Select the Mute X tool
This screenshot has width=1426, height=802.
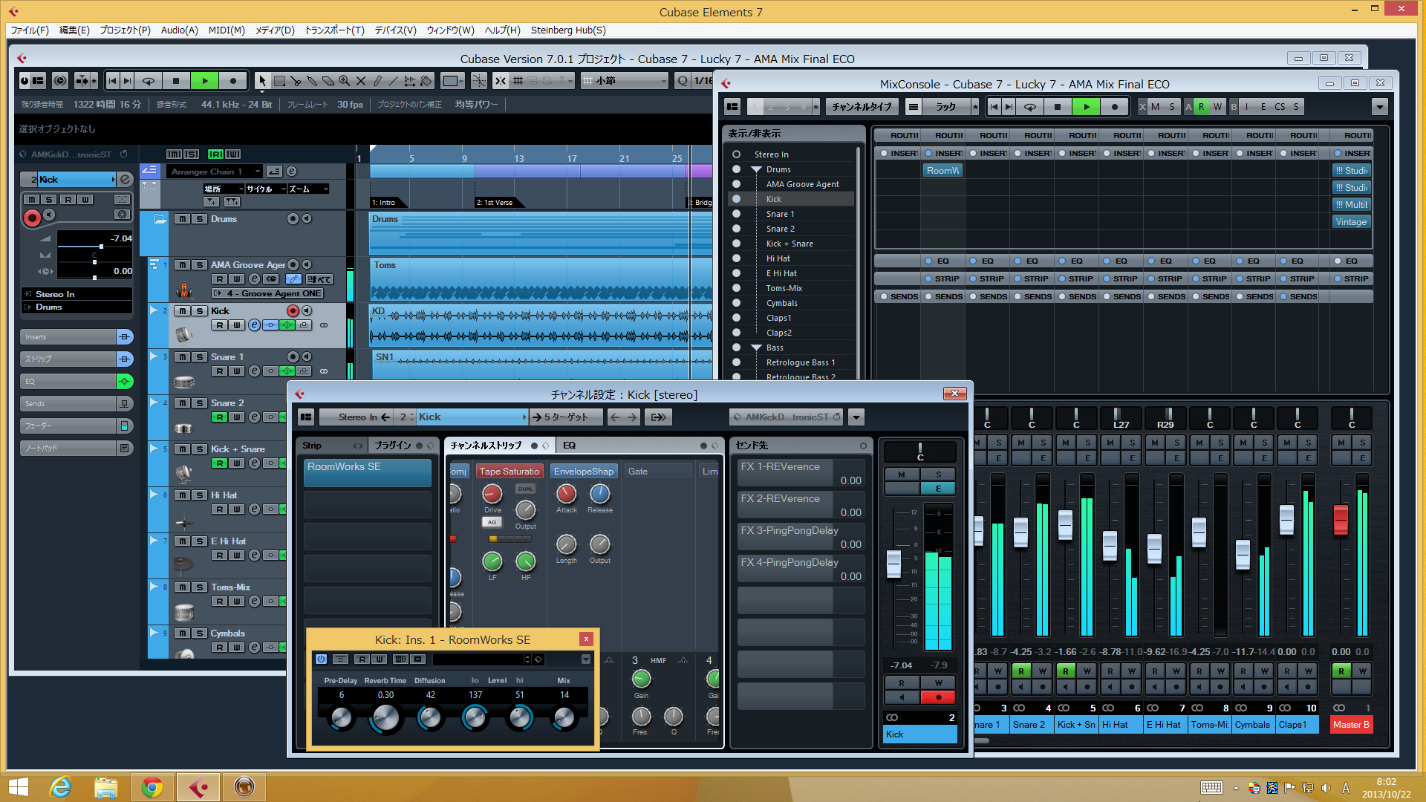pos(361,80)
